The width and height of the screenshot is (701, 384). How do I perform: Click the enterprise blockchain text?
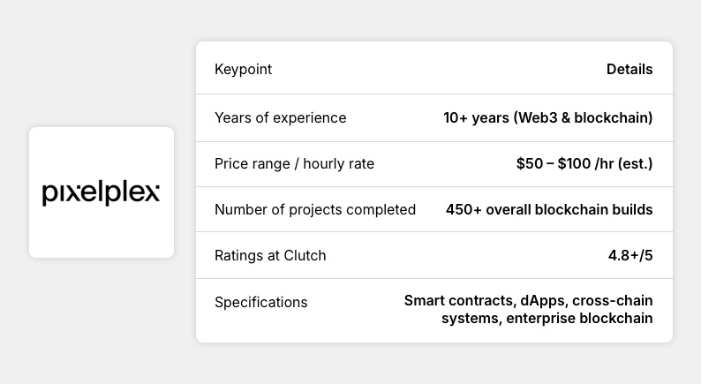coord(579,318)
